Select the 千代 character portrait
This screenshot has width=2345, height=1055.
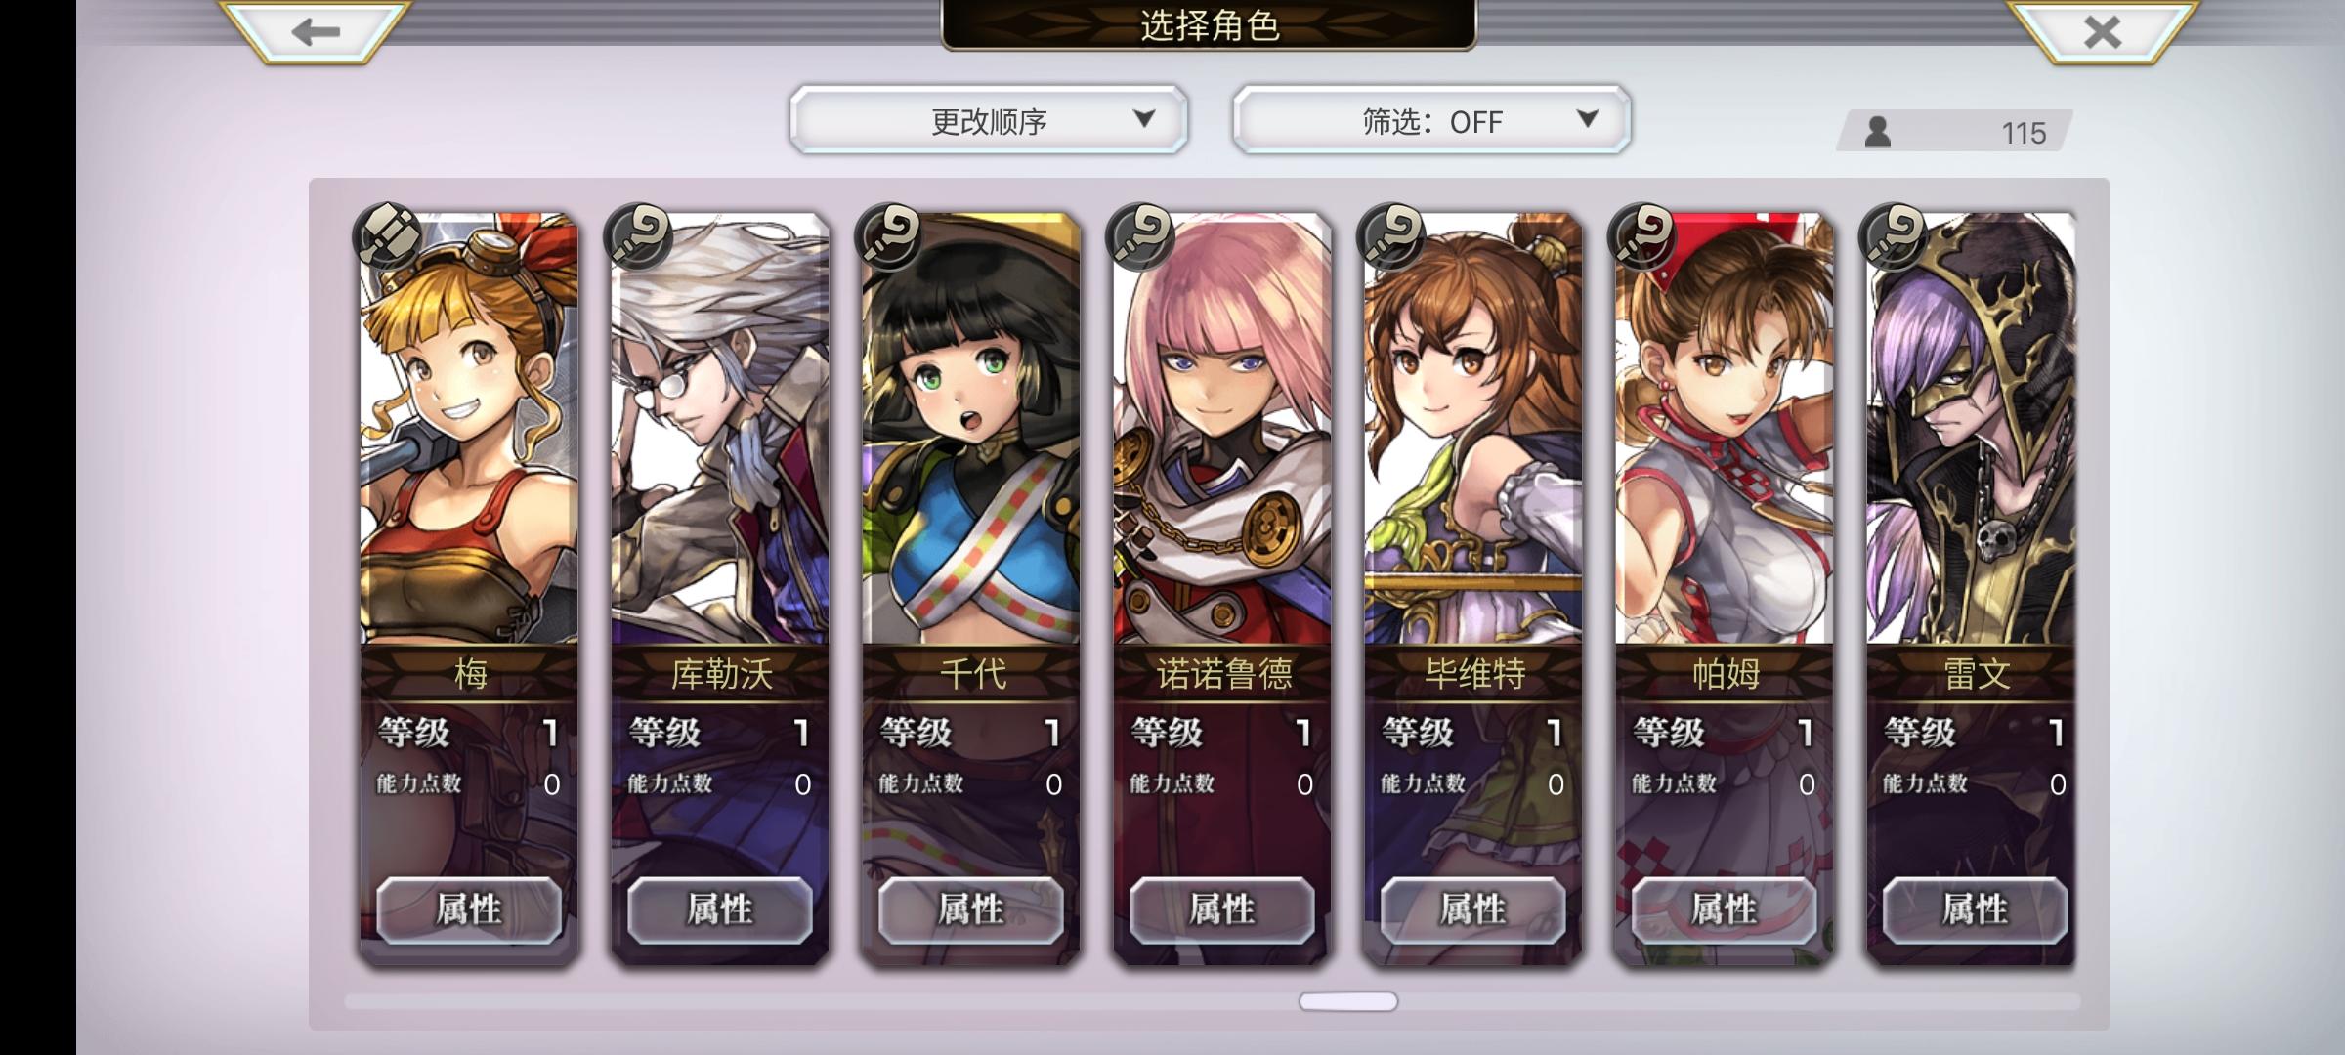pos(971,430)
